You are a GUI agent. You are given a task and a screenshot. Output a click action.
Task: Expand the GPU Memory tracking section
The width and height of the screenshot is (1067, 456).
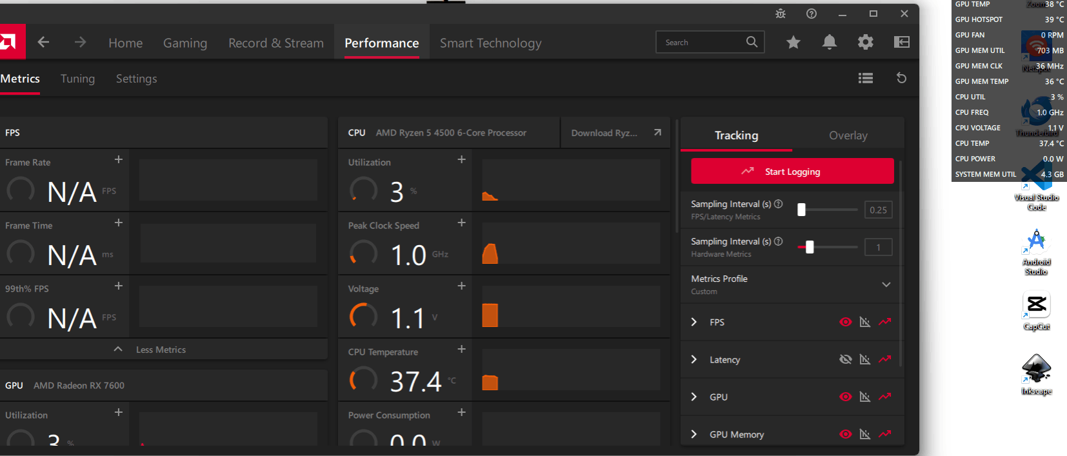coord(694,434)
